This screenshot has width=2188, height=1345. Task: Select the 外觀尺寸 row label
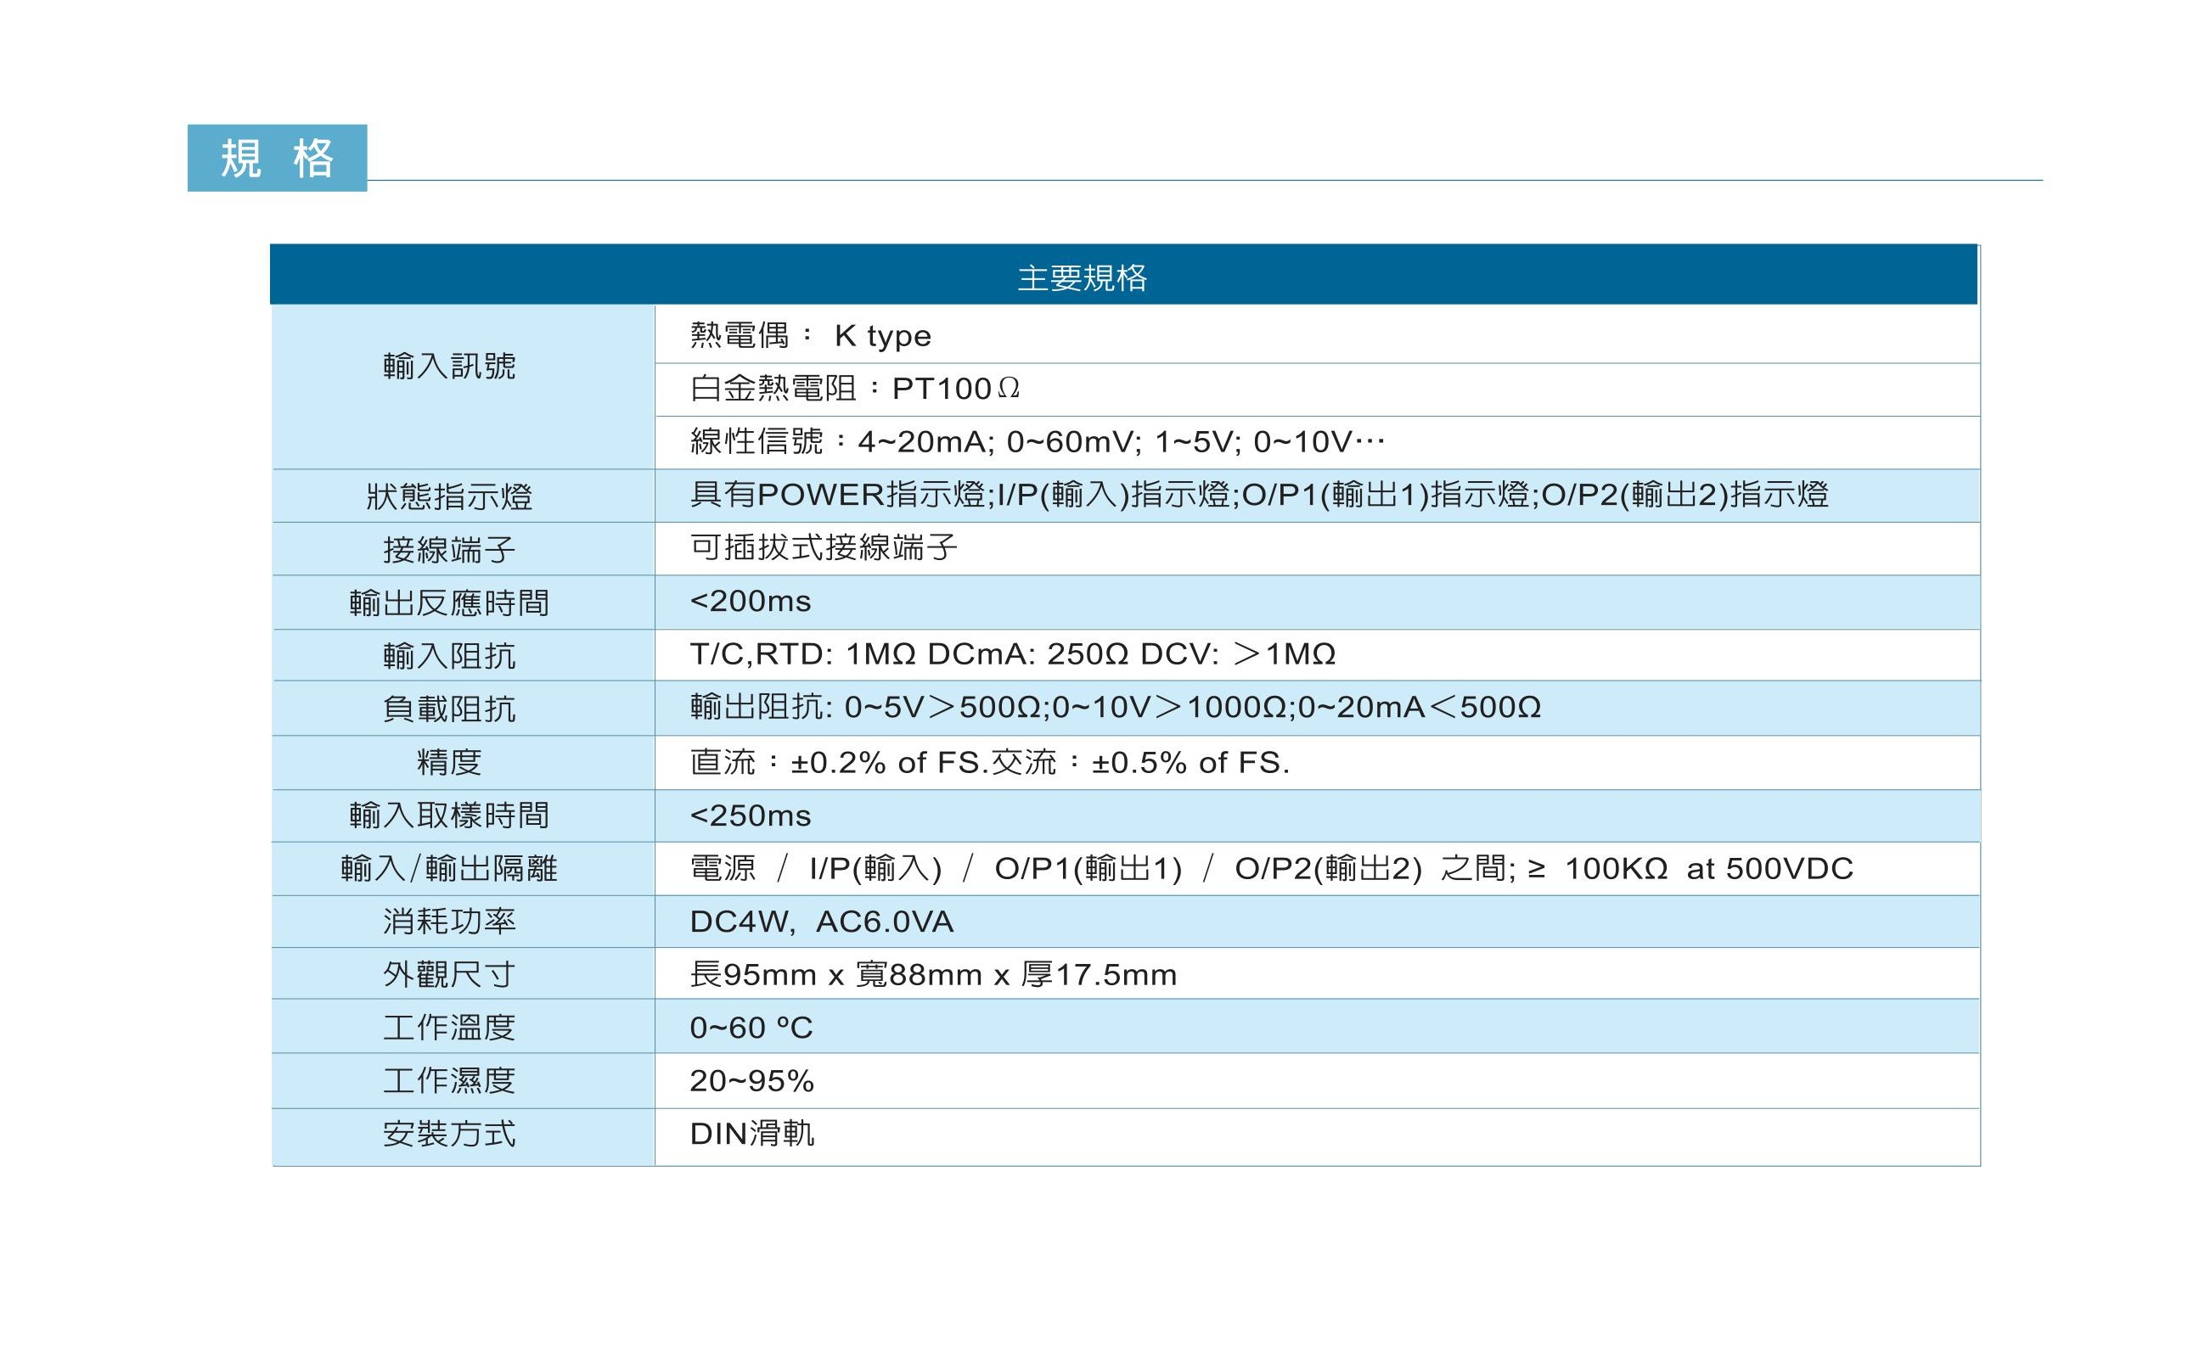point(449,975)
